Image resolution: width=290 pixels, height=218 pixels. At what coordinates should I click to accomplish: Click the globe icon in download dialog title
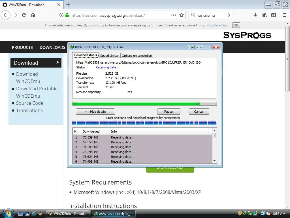(72, 47)
